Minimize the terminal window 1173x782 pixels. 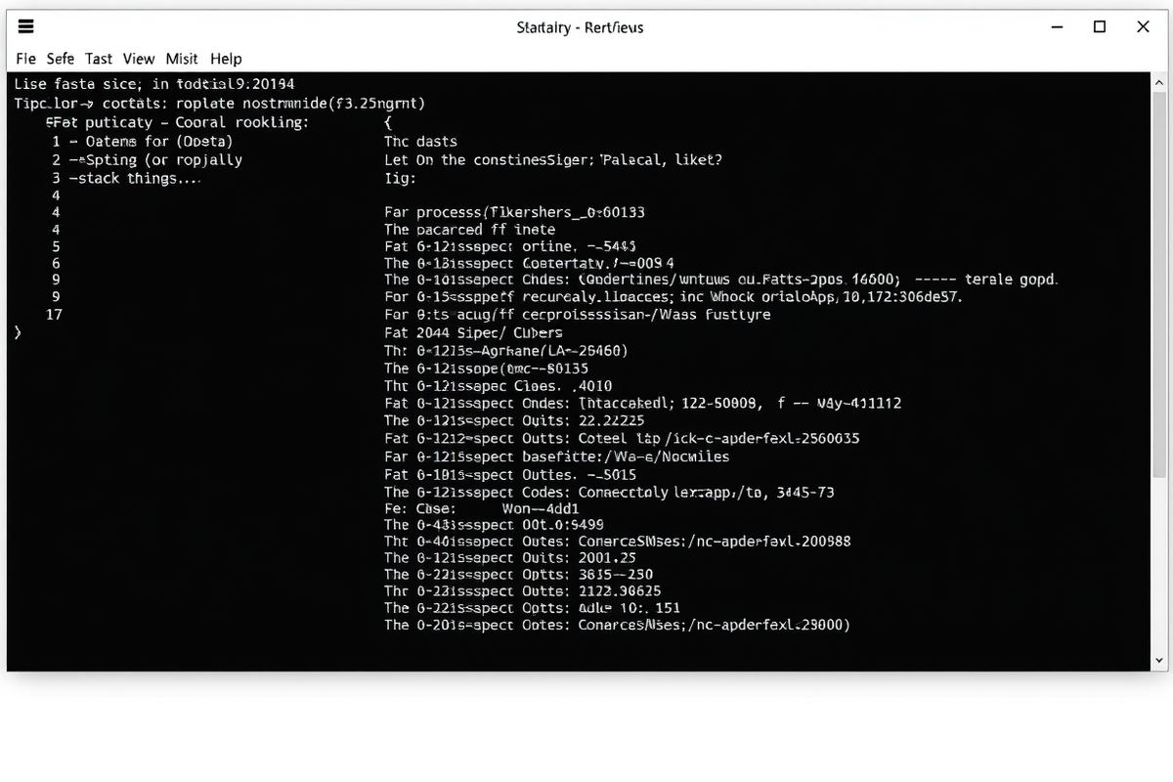click(x=1056, y=27)
